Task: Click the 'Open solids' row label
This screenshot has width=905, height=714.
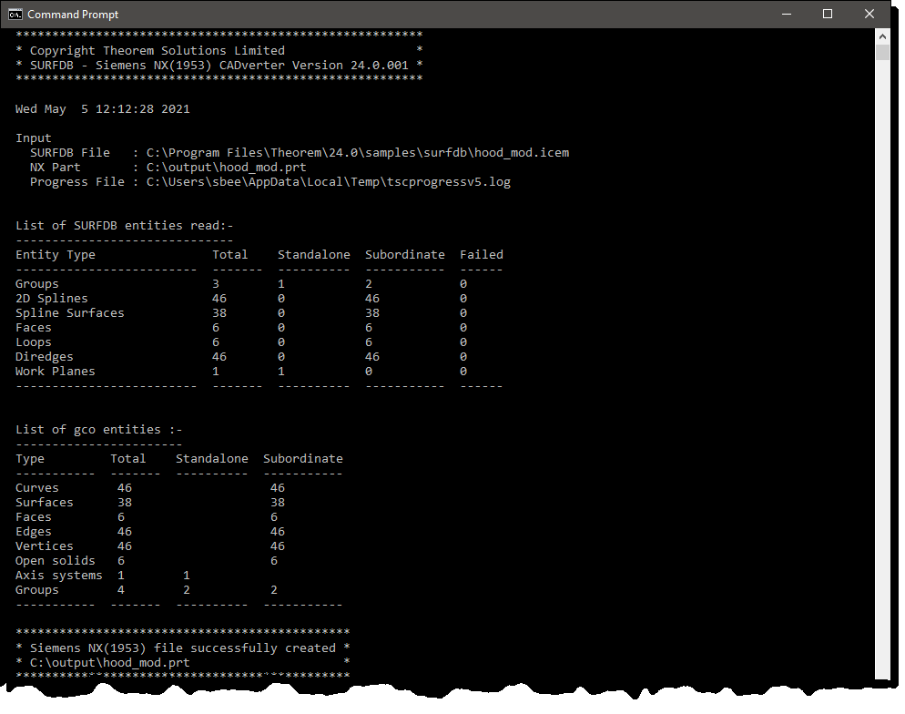Action: 56,560
